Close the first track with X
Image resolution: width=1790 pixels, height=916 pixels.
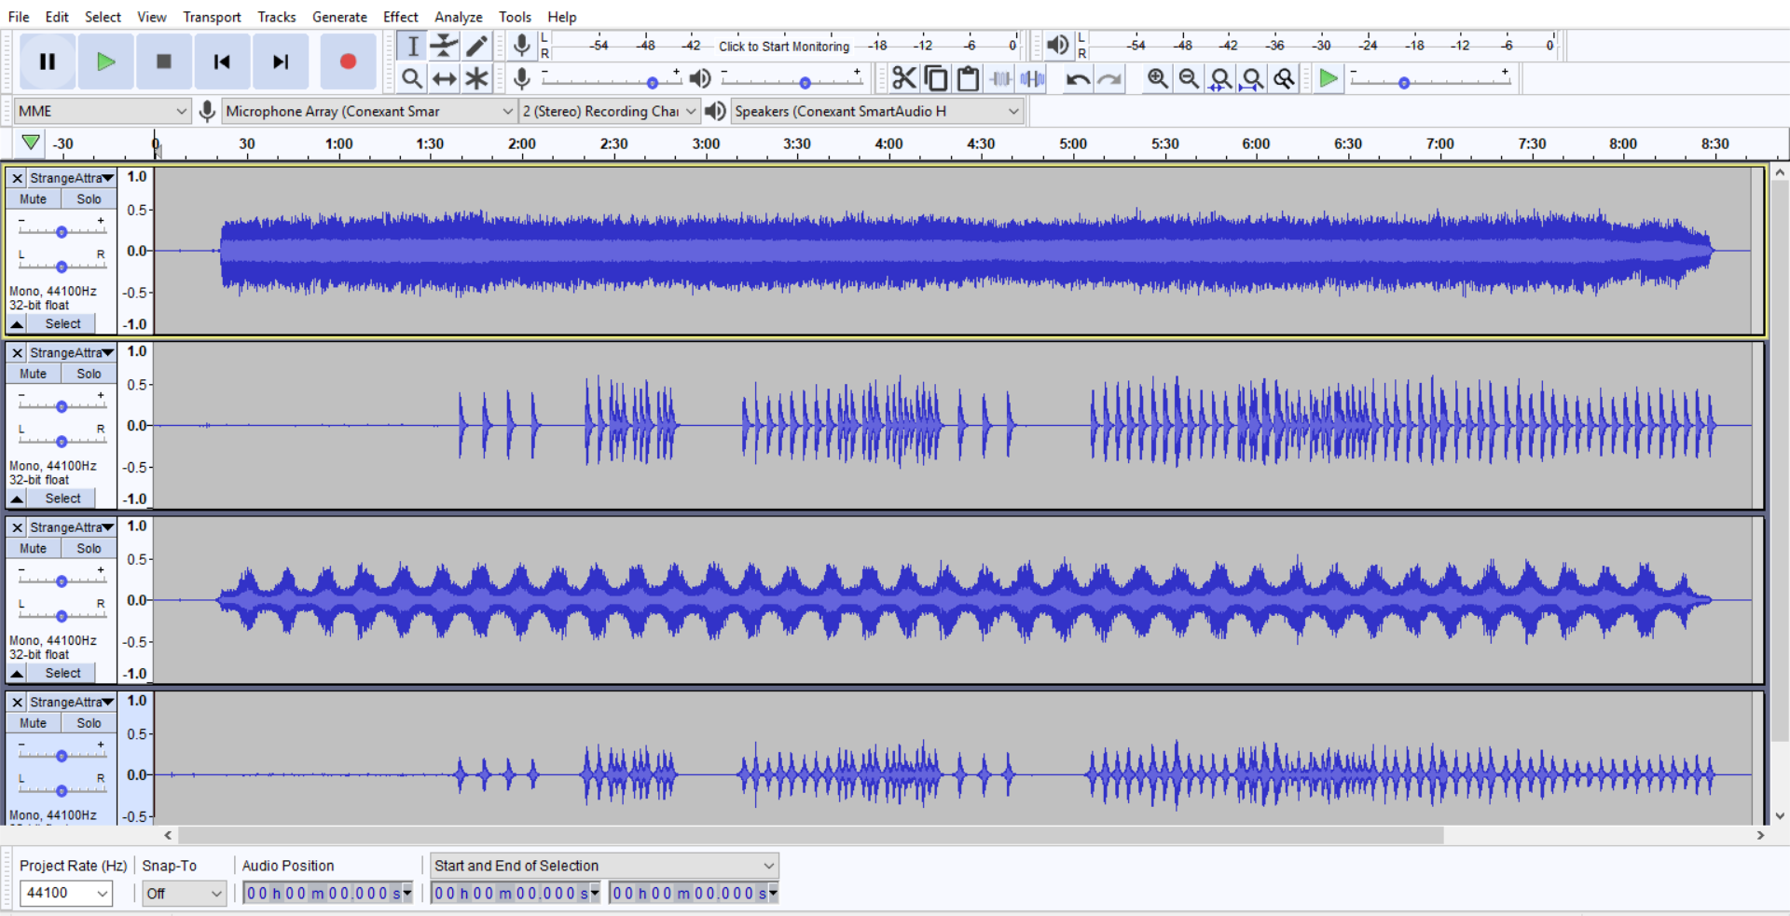(x=17, y=178)
